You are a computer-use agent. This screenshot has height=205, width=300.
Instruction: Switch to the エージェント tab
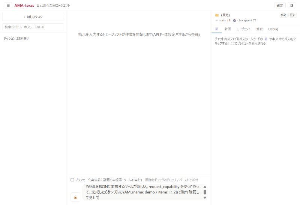(243, 29)
